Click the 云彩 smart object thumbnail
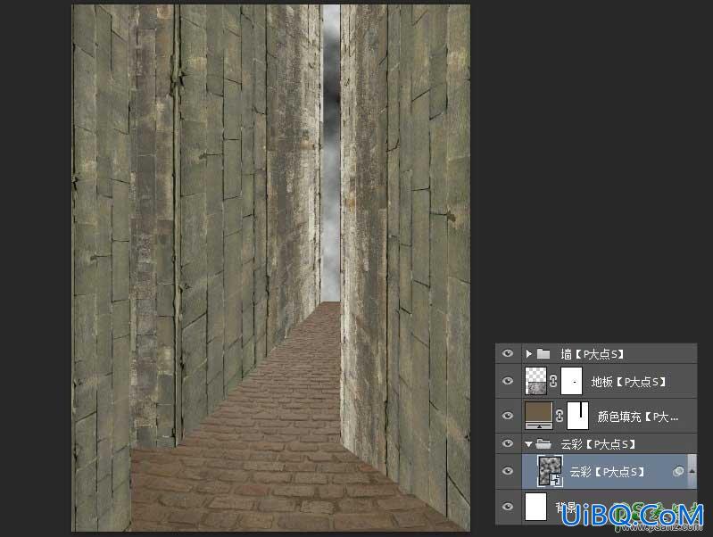713x537 pixels. coord(551,471)
